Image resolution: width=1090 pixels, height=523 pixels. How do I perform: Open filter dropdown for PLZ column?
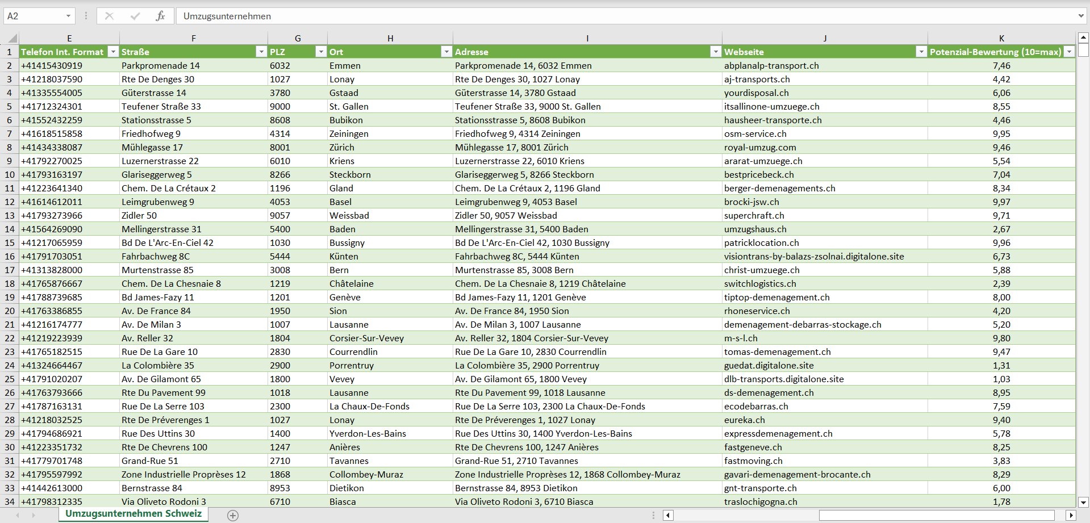coord(321,52)
